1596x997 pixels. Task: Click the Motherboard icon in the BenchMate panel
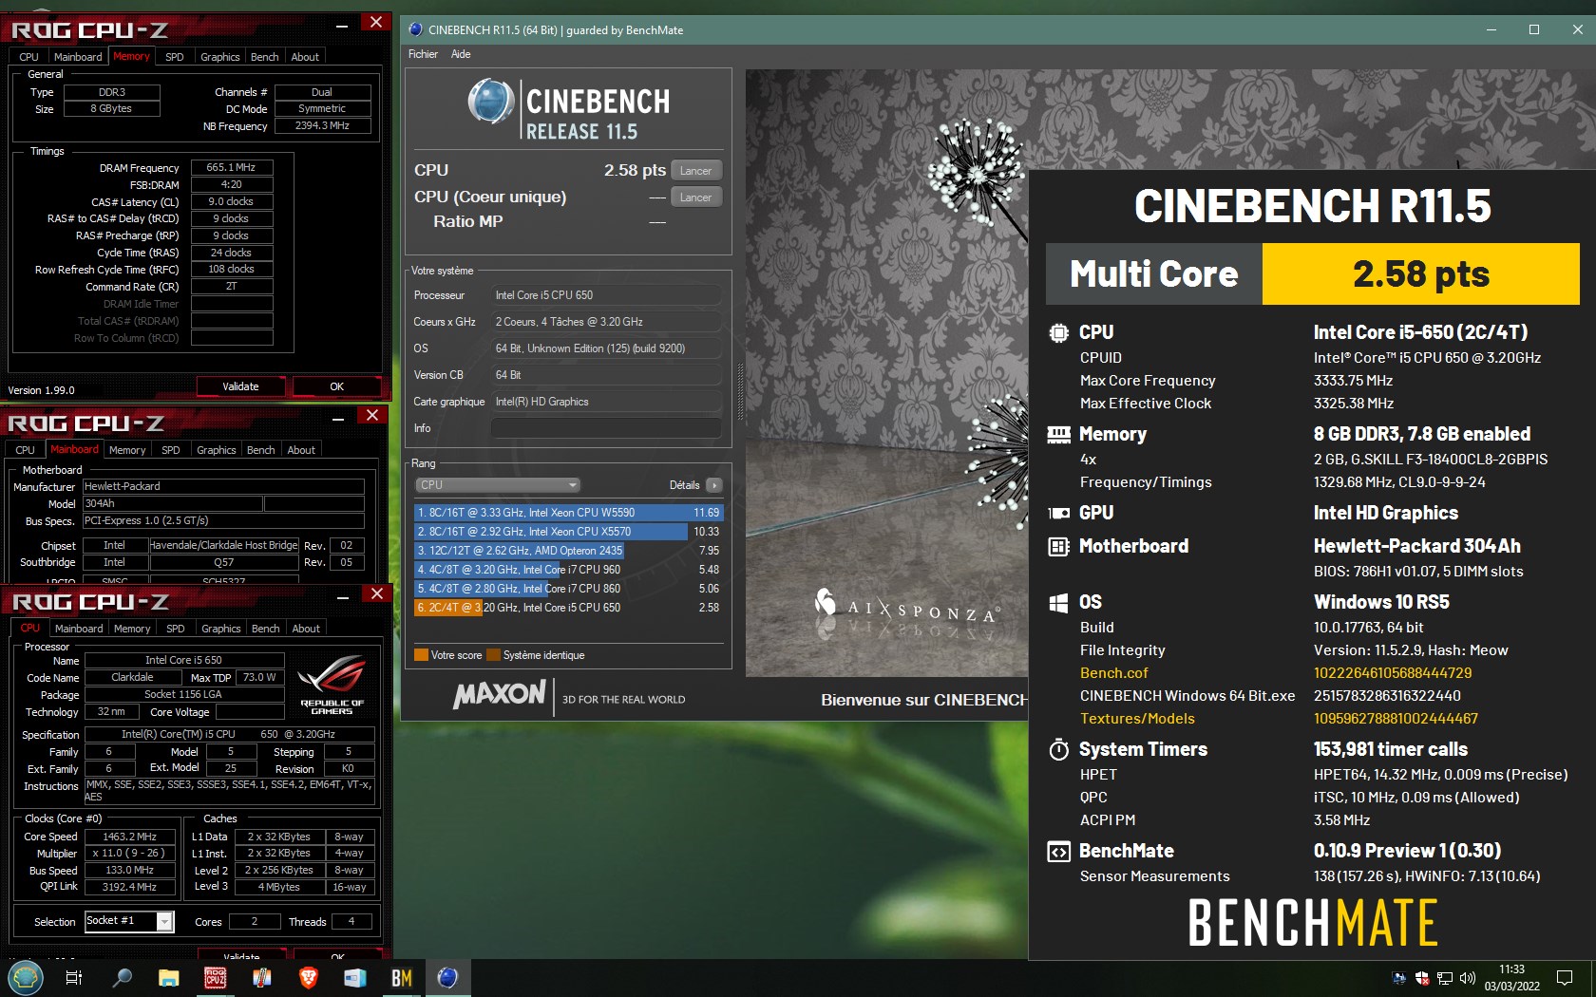coord(1058,546)
